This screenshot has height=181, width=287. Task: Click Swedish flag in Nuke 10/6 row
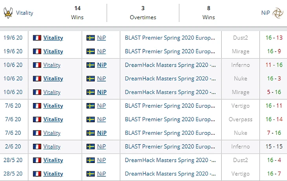click(90, 79)
